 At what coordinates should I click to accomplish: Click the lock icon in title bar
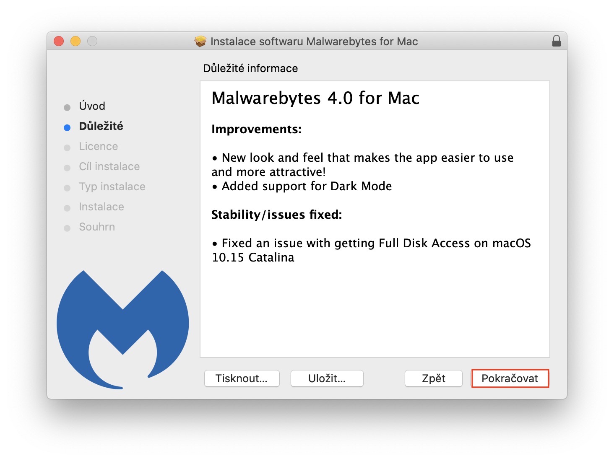click(x=557, y=41)
